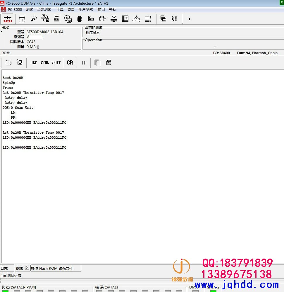Screen dimensions: 284x292
Task: Click the SATA1 port selector icon
Action: [8, 19]
